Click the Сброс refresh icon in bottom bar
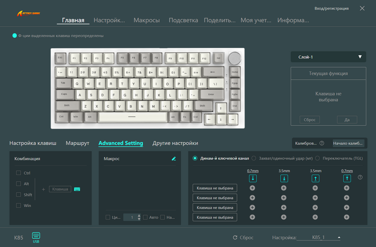The image size is (376, 247). [235, 238]
